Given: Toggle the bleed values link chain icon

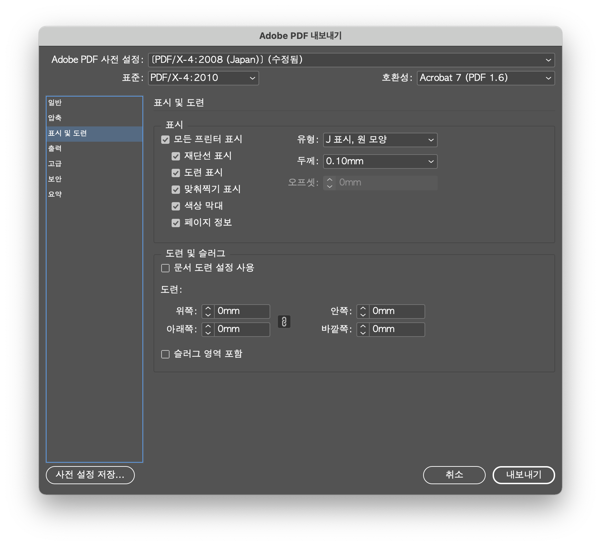Looking at the screenshot, I should click(284, 322).
